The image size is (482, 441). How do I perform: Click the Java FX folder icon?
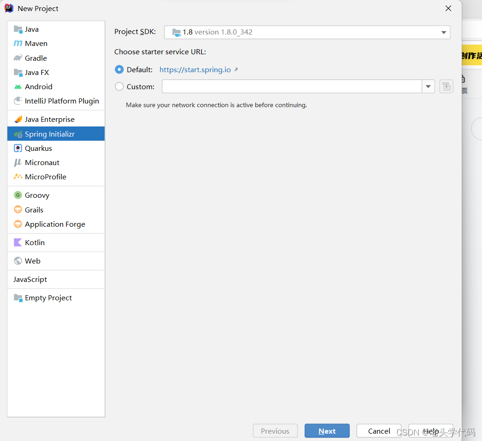tap(18, 72)
